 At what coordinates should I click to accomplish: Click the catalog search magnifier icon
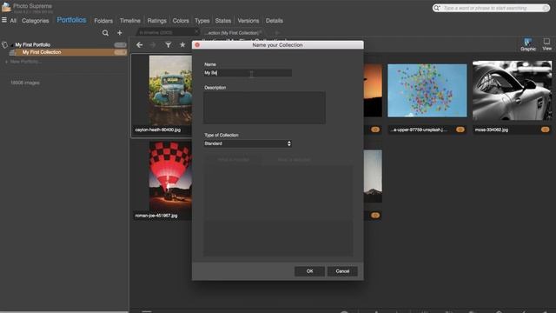click(105, 33)
